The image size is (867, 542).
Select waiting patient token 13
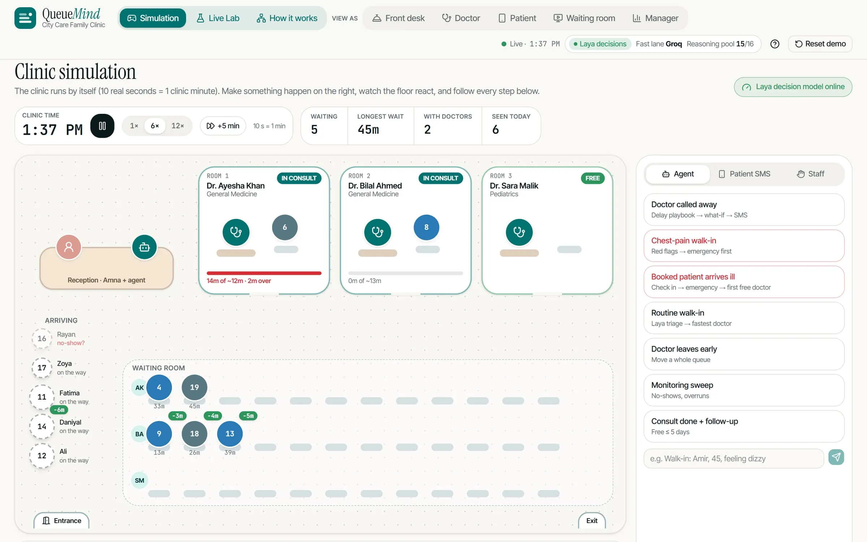coord(230,434)
